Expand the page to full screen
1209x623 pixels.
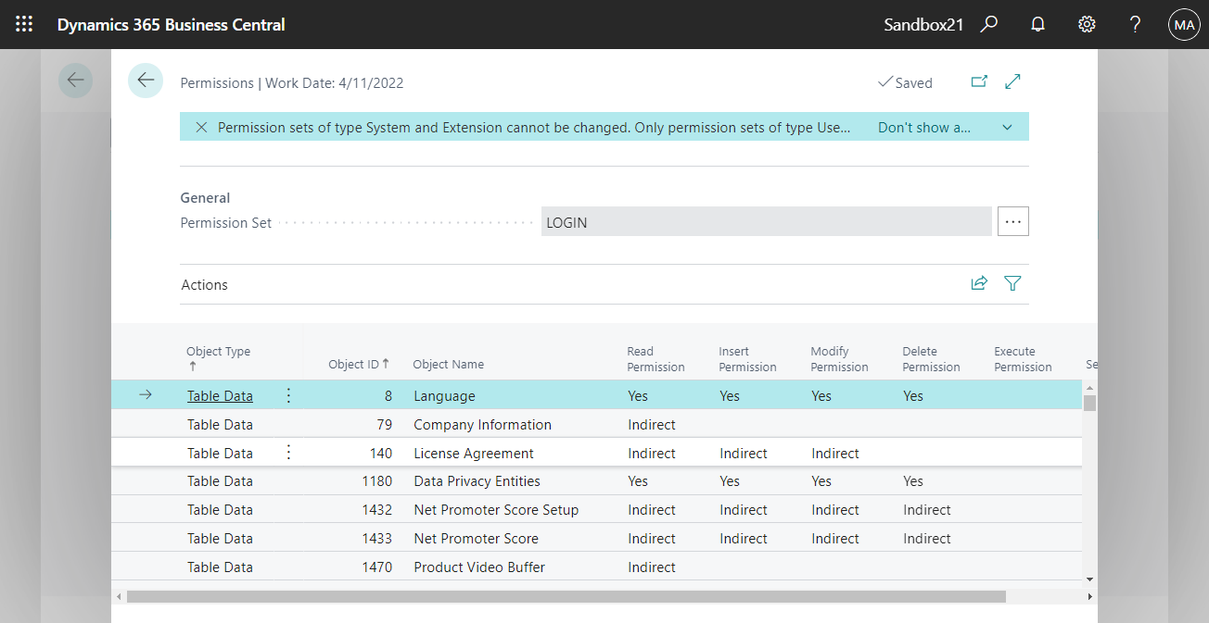coord(1012,82)
